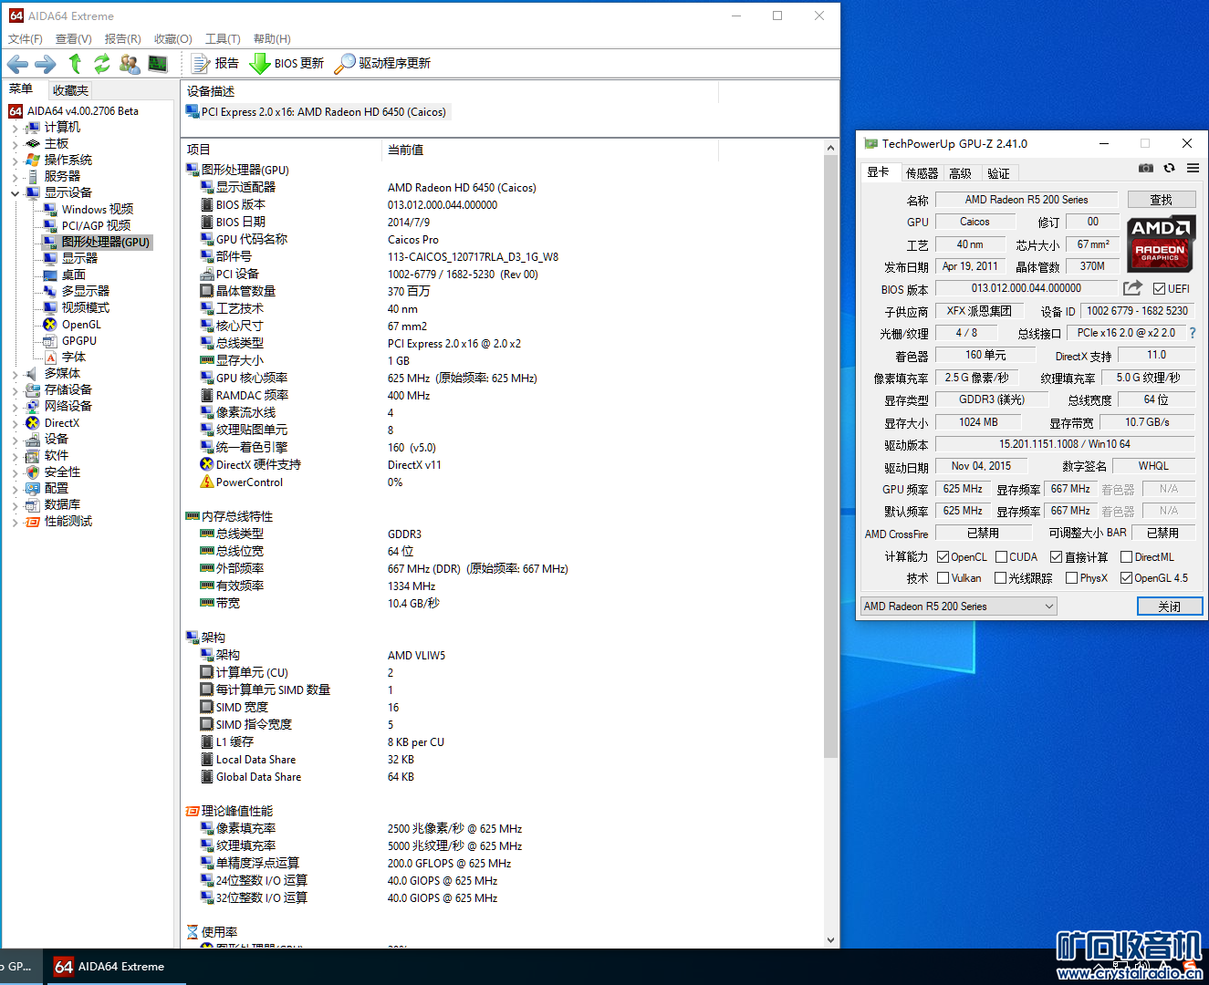Click the BIOS export share icon in GPU-Z

1132,288
